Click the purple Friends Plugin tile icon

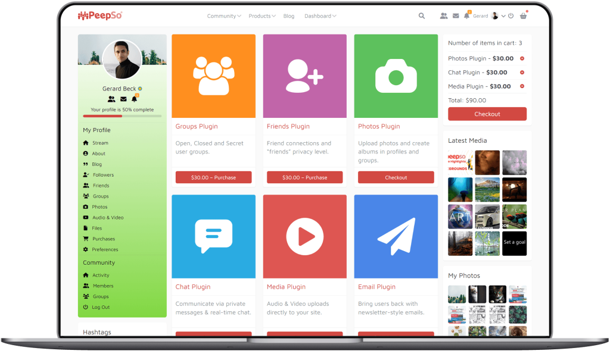coord(304,76)
